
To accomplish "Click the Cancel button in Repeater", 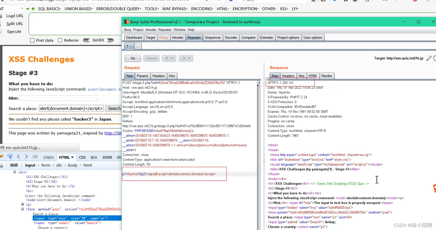I will click(151, 58).
